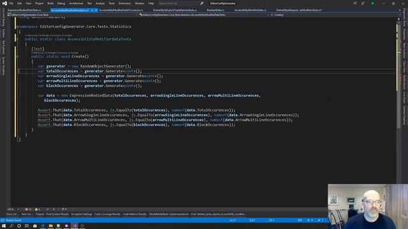Open the Build menu

(x=50, y=3)
